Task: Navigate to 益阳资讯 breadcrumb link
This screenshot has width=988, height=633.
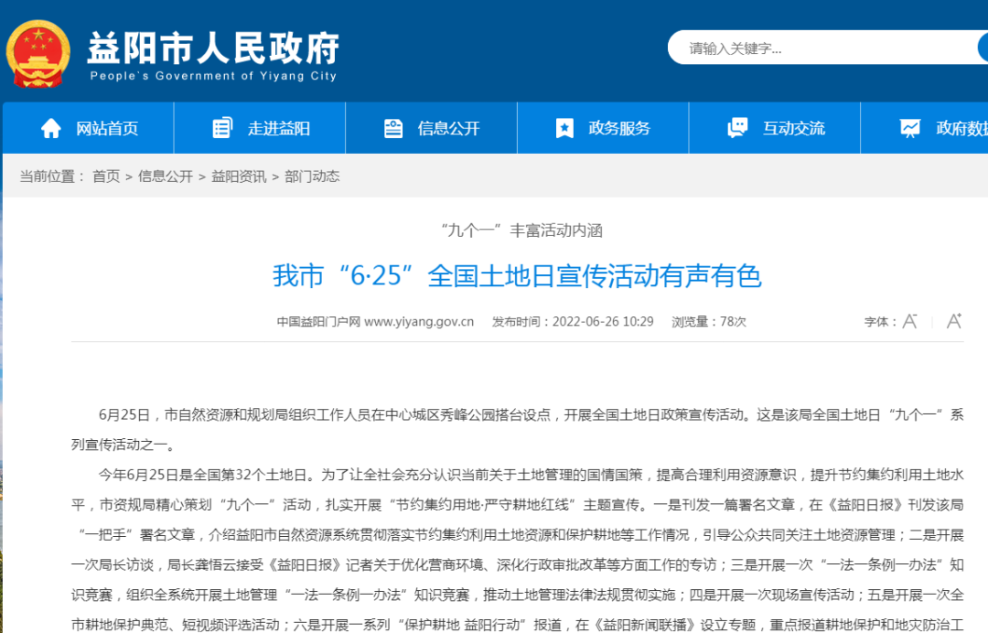Action: pyautogui.click(x=239, y=177)
